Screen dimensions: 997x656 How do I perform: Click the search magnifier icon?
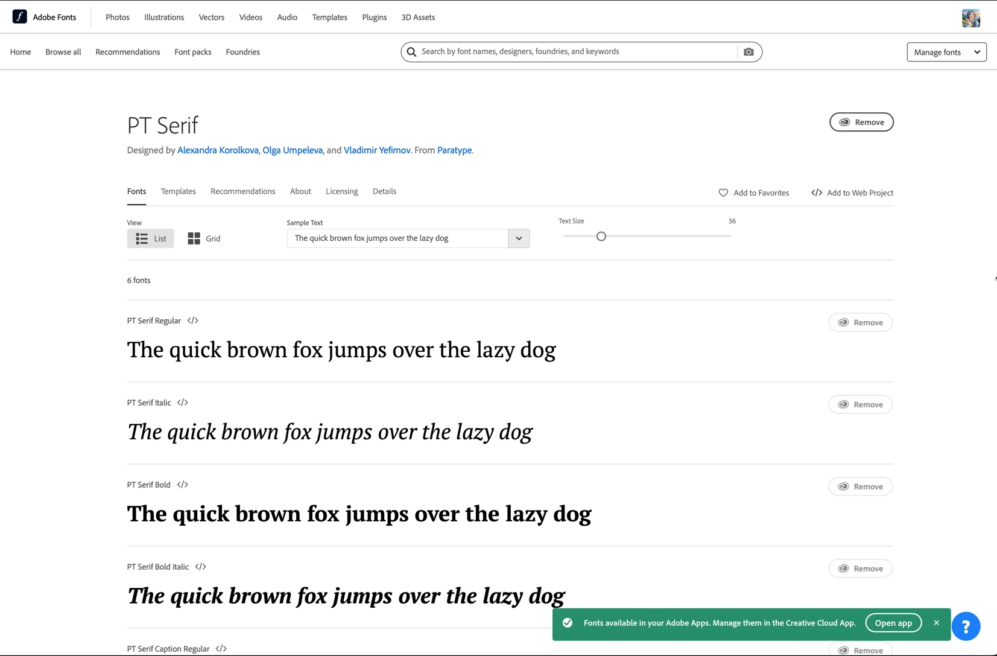[x=411, y=52]
